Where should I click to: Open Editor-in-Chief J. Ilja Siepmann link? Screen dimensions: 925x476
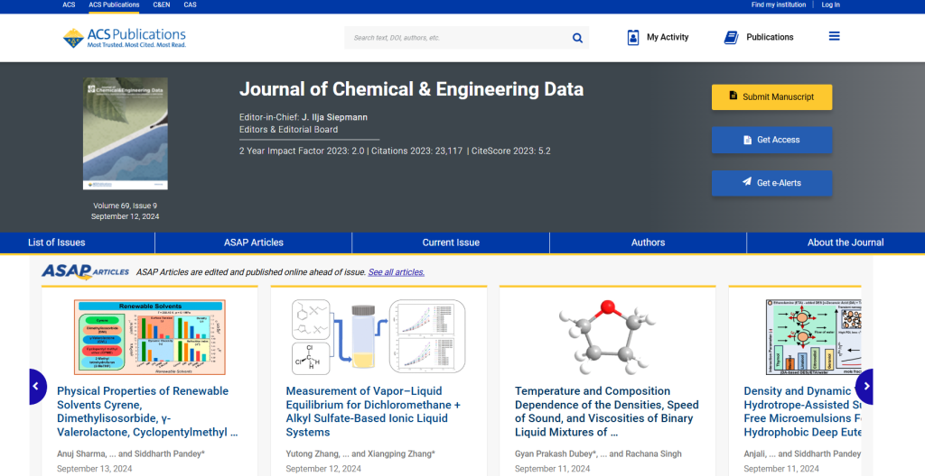click(x=334, y=117)
